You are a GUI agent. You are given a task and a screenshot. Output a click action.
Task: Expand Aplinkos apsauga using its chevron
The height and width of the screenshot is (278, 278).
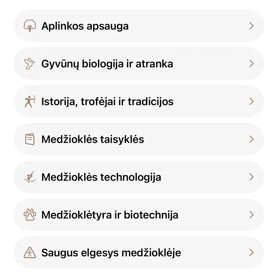(x=251, y=26)
